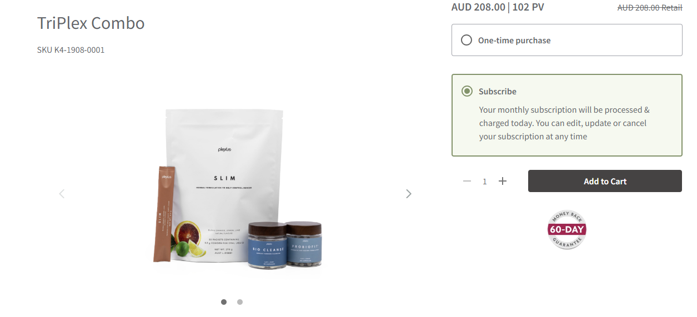Screen dimensions: 697x317
Task: Click the monthly subscription description text
Action: click(564, 123)
